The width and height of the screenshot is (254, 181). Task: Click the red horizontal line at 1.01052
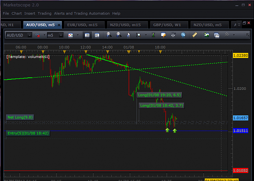click(x=116, y=170)
